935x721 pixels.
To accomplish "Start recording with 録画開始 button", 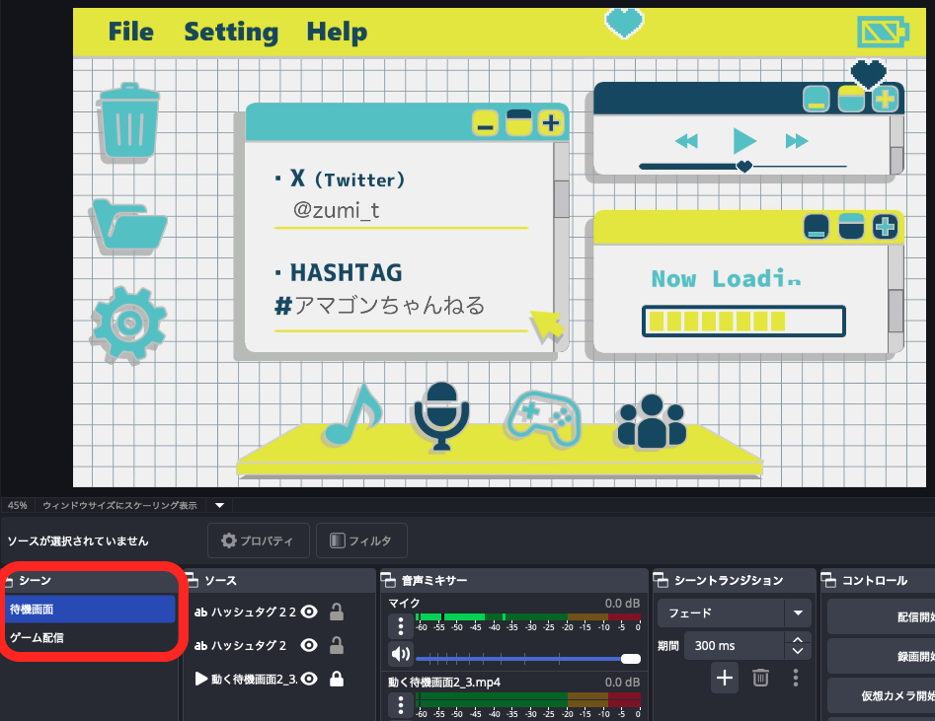I will (881, 656).
